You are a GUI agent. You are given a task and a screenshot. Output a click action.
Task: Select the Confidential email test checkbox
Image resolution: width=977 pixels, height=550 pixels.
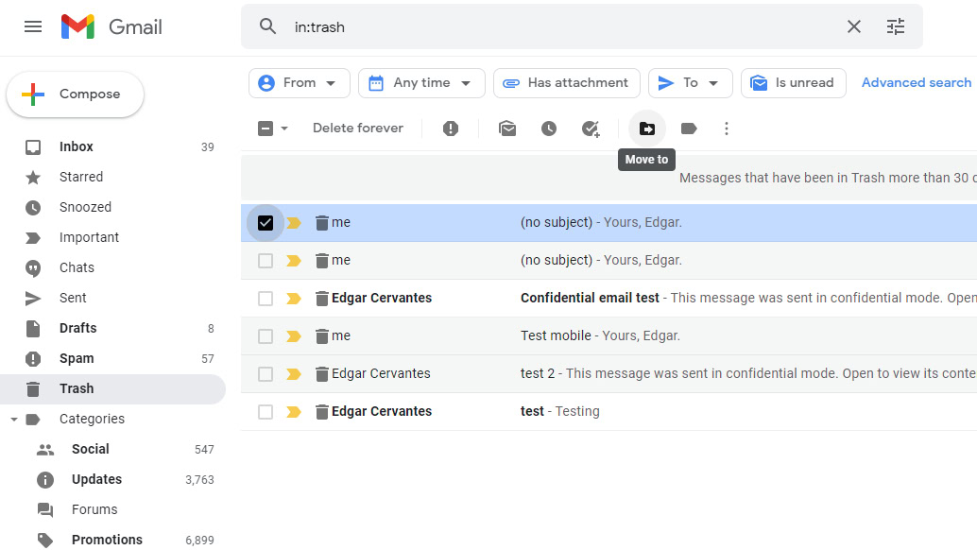(x=266, y=299)
